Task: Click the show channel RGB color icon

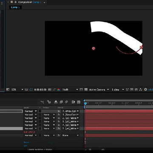Action: (59, 90)
